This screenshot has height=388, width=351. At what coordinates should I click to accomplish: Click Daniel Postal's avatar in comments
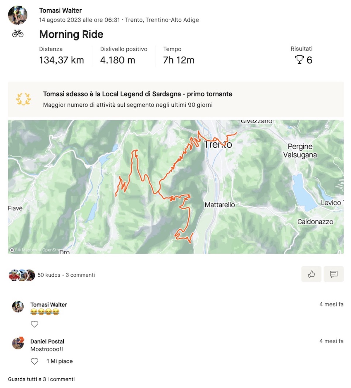pos(18,343)
